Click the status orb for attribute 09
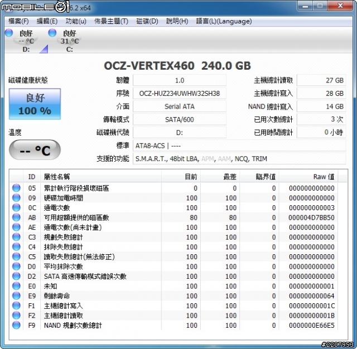Viewport: 357px width, 349px height. coord(16,198)
